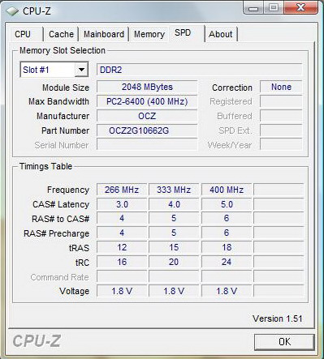Close the CPU-Z window
Viewport: 324px width, 359px height.
coord(300,7)
